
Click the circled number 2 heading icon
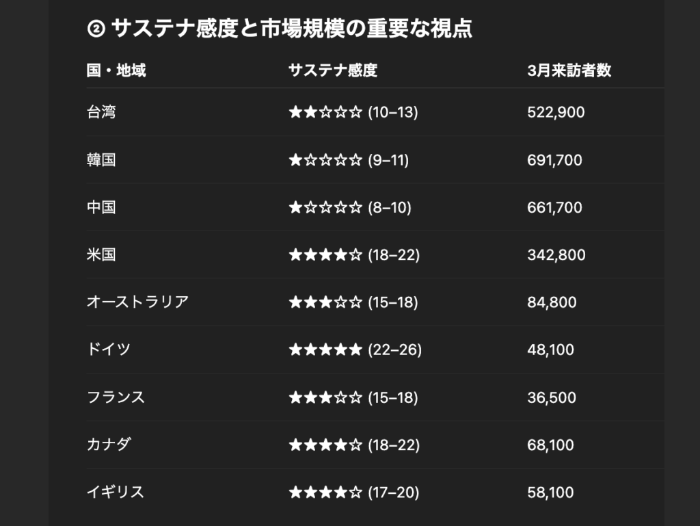(x=96, y=29)
